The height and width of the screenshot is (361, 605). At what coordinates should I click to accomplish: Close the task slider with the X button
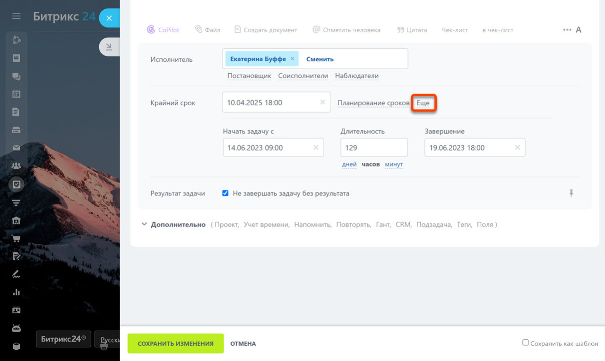point(109,18)
